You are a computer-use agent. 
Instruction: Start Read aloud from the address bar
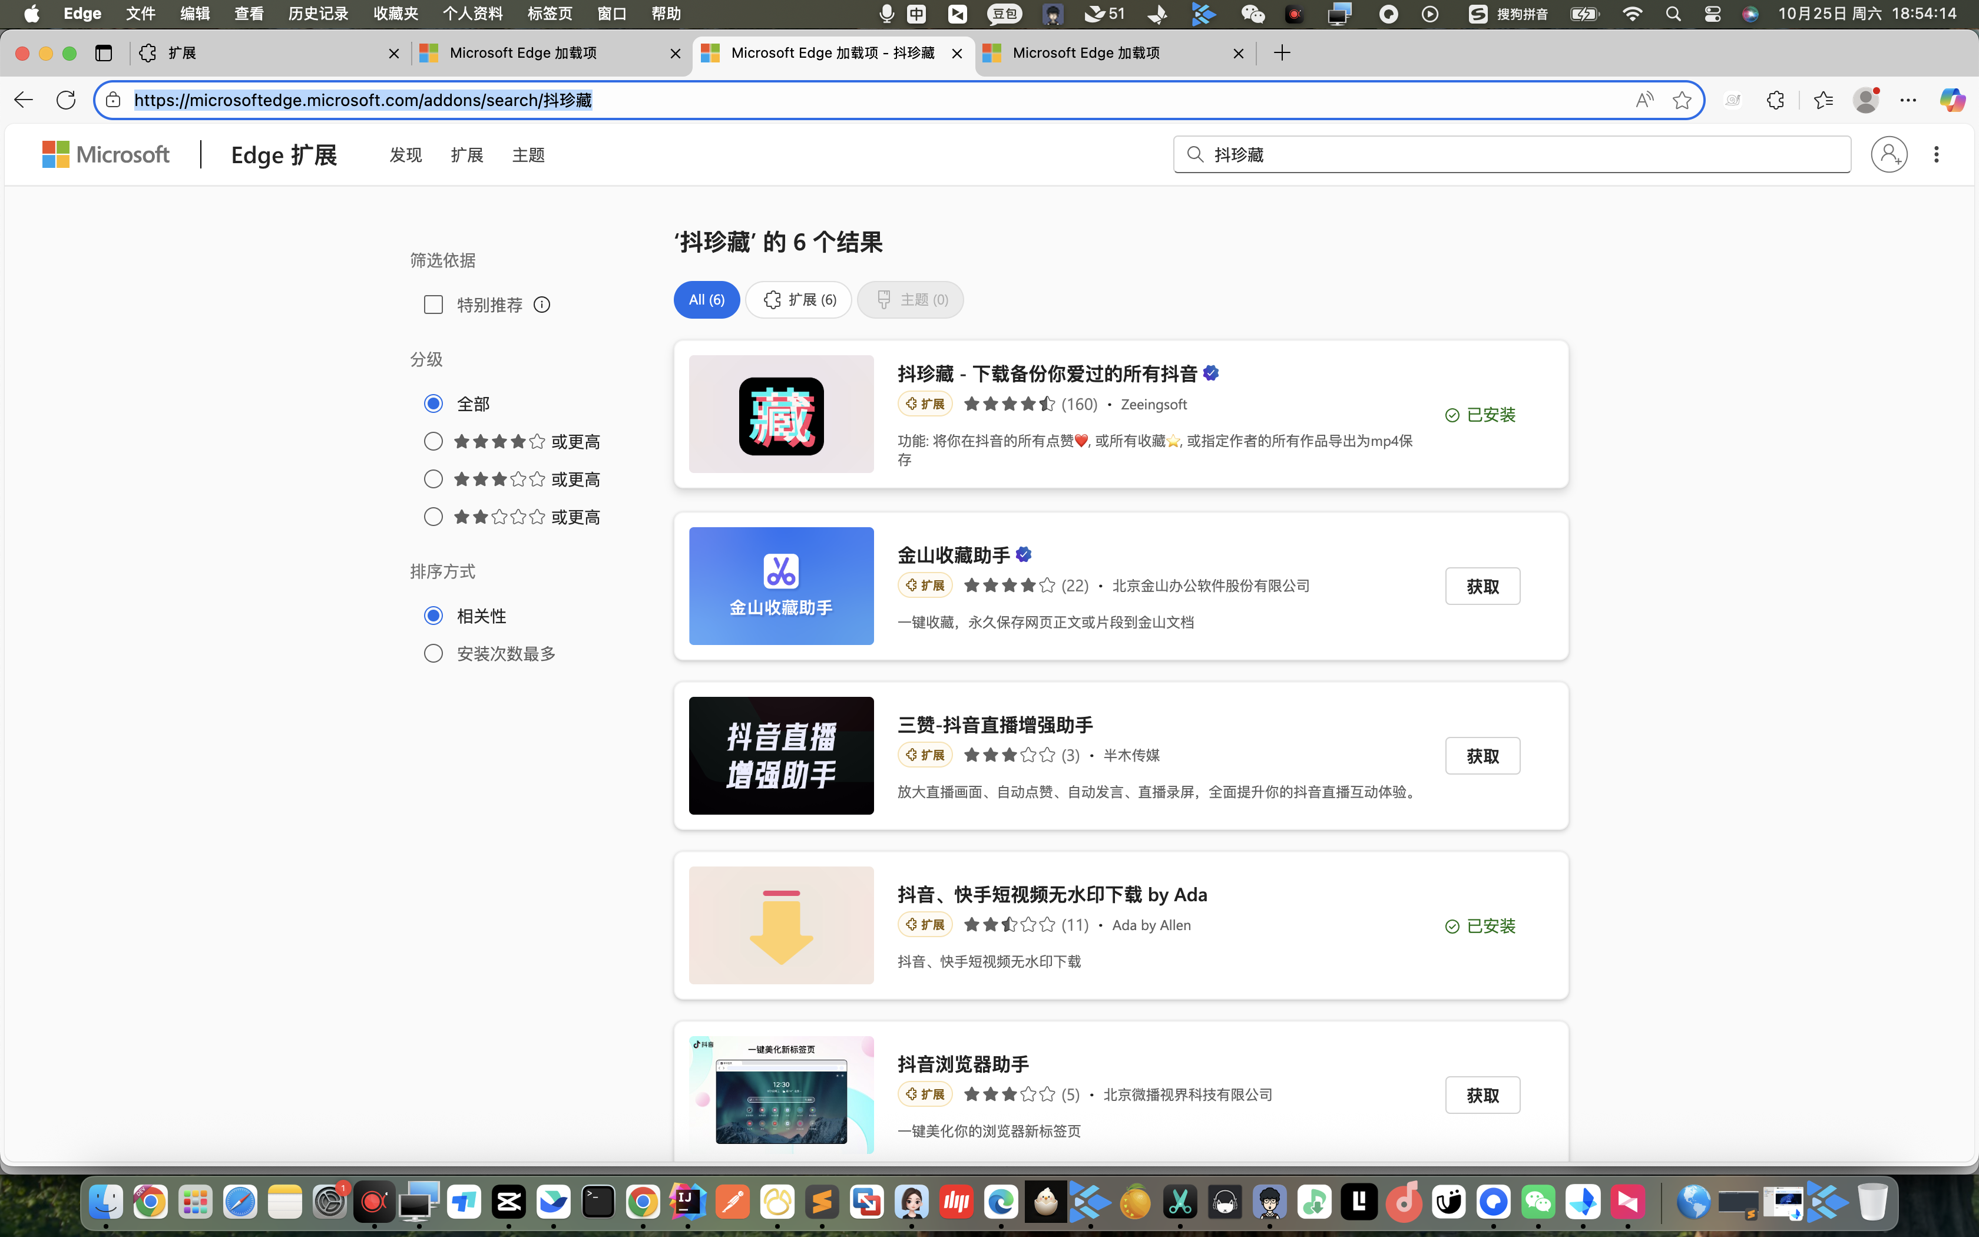(x=1644, y=99)
